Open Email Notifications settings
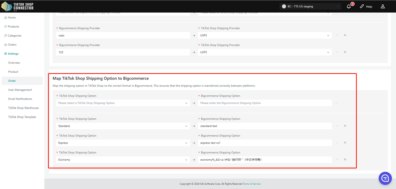 tap(20, 99)
